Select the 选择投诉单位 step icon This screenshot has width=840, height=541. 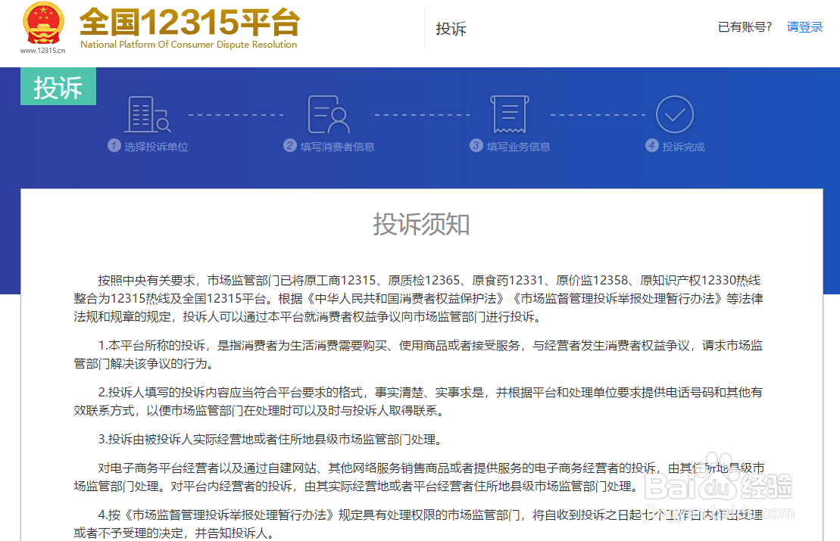click(146, 113)
